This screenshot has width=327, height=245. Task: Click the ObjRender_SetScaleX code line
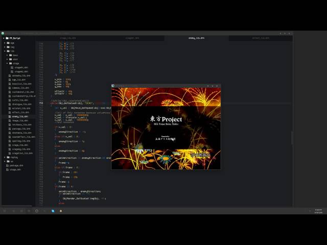click(x=84, y=199)
